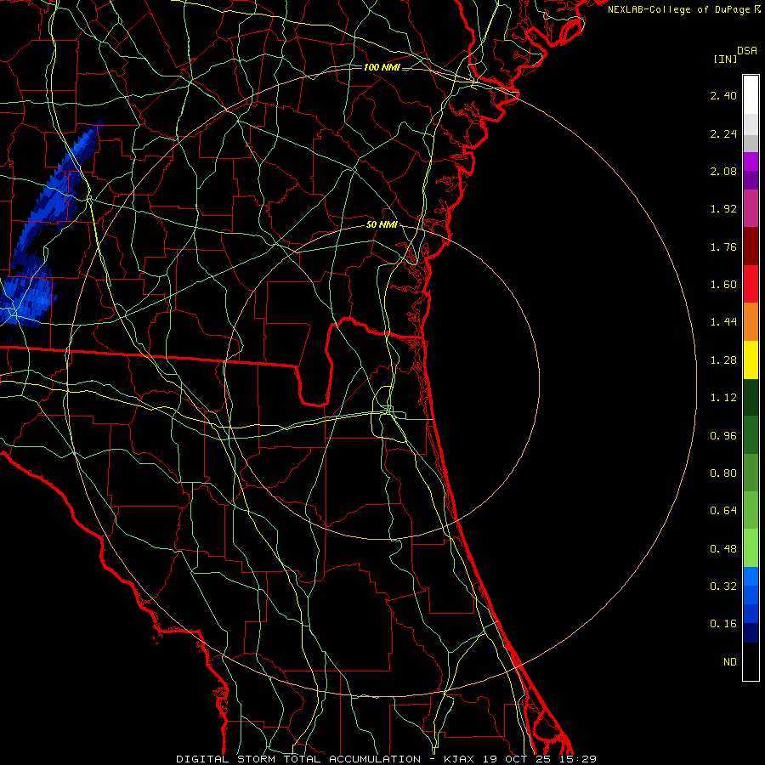765x765 pixels.
Task: Click the '2.40' legend value
Action: coord(723,95)
